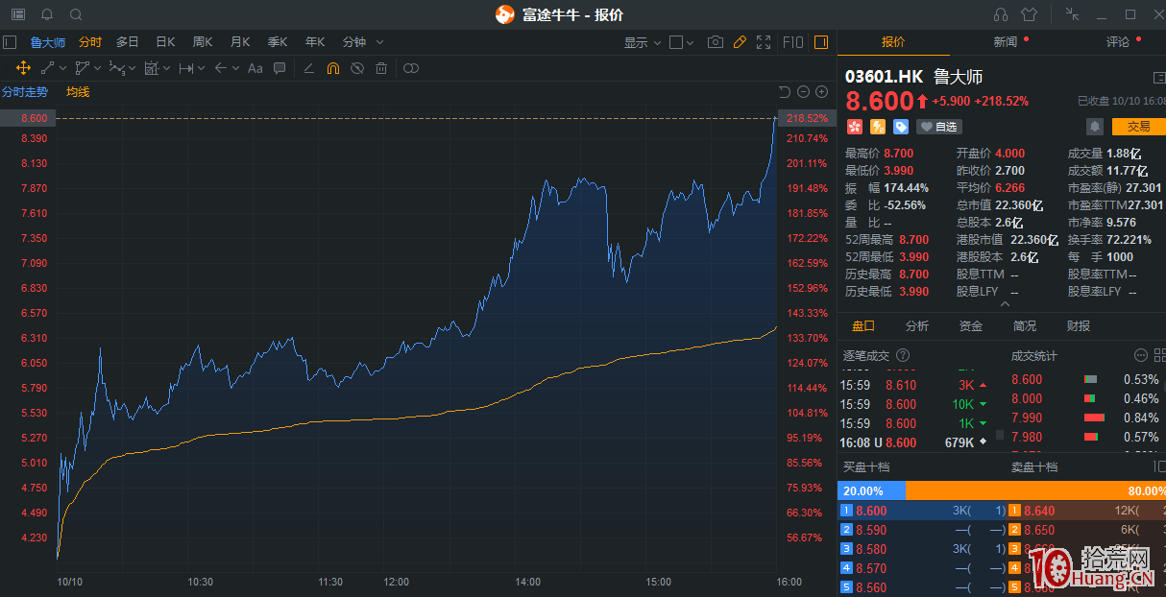Viewport: 1166px width, 597px height.
Task: Toggle magnet snap mode for drawings
Action: [x=333, y=68]
